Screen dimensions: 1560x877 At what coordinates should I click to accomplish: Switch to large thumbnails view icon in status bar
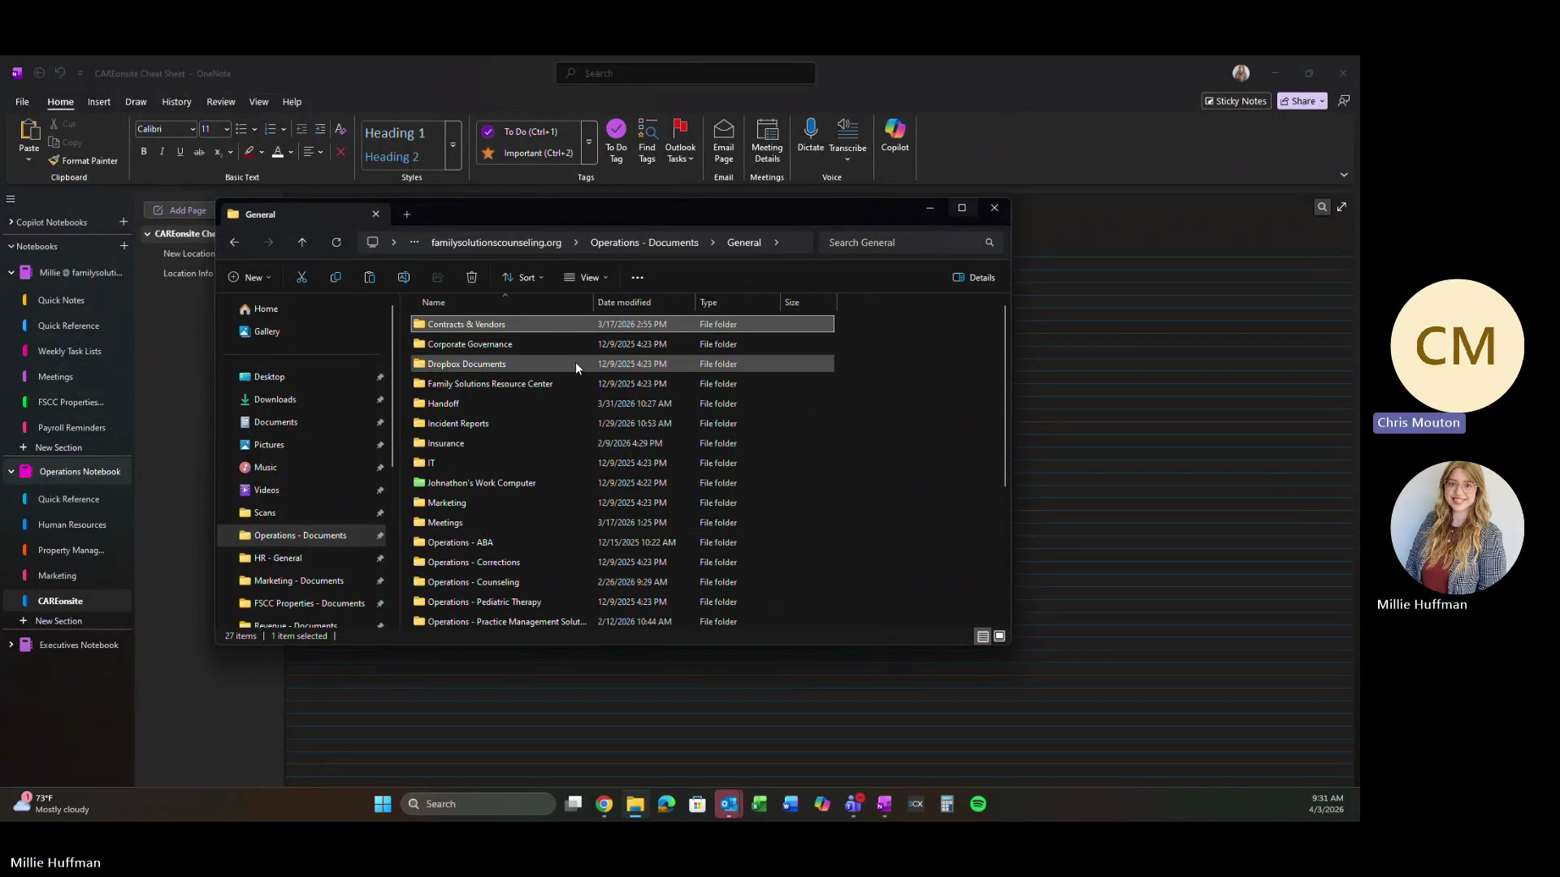999,637
